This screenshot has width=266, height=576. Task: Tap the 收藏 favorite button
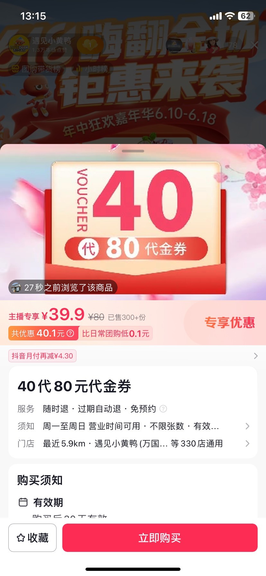32,538
